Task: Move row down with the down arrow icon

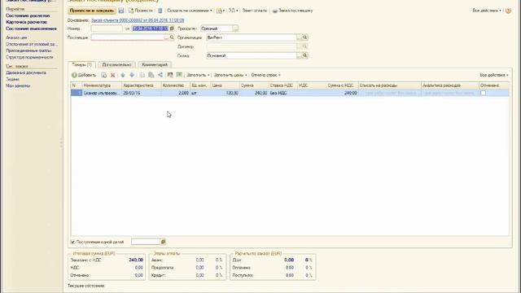Action: [132, 75]
